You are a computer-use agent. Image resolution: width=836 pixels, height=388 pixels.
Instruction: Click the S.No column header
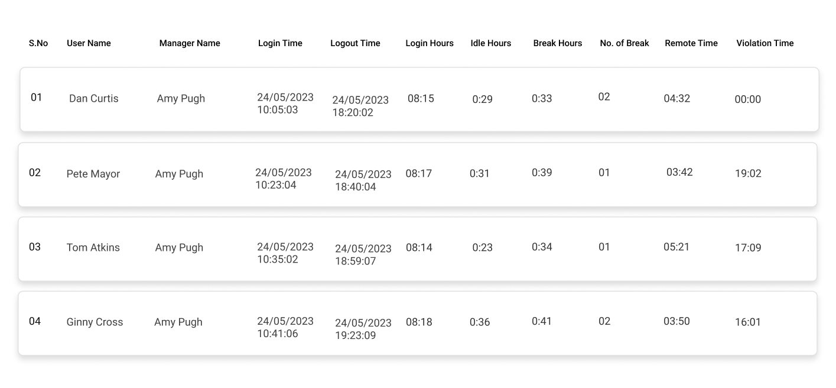point(38,43)
